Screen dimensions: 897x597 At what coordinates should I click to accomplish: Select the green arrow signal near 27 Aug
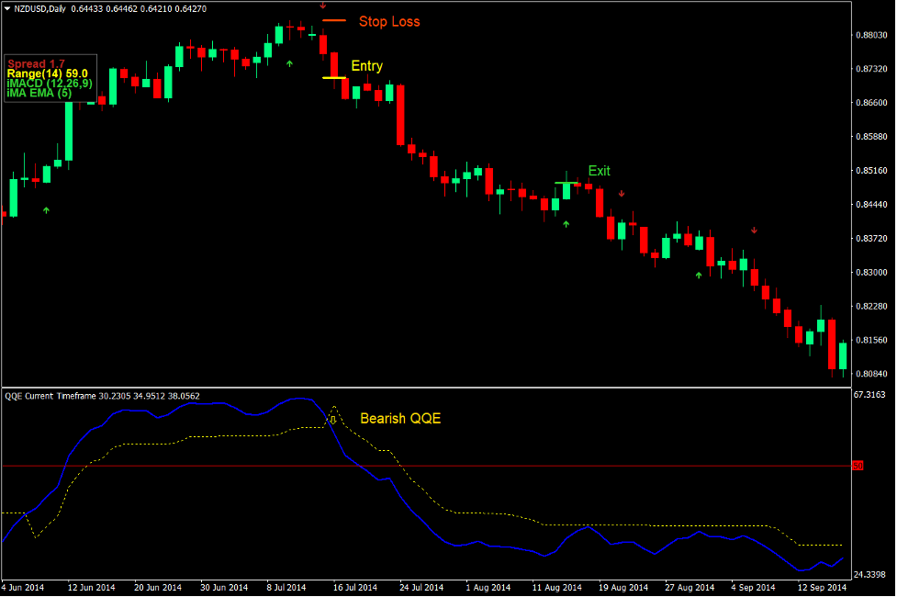click(x=699, y=276)
